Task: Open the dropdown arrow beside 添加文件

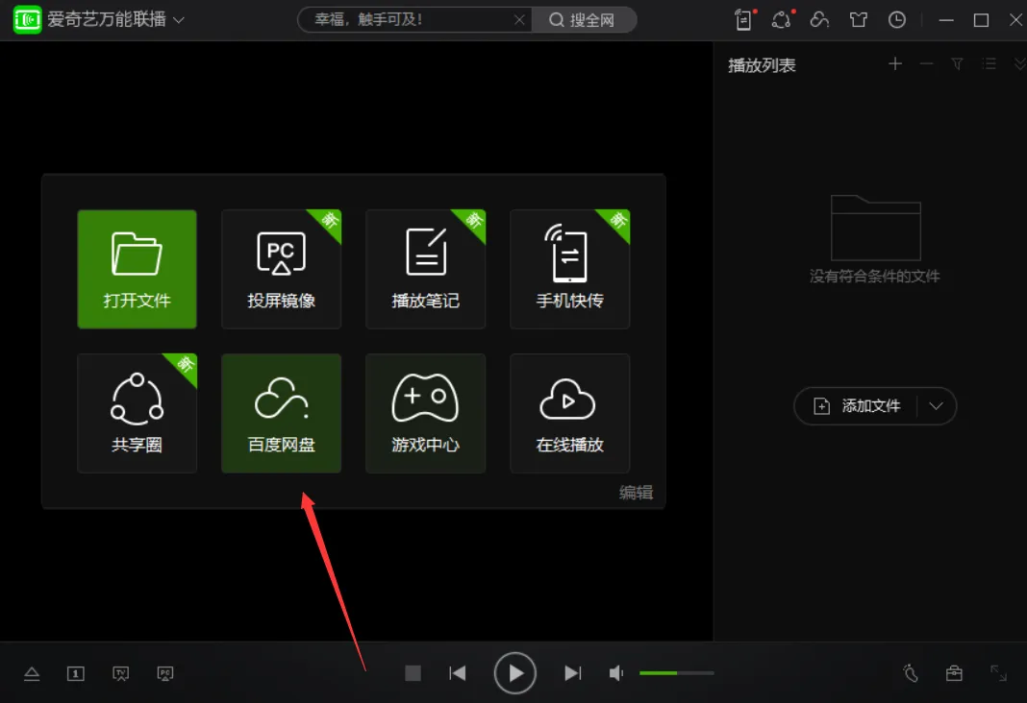Action: coord(937,406)
